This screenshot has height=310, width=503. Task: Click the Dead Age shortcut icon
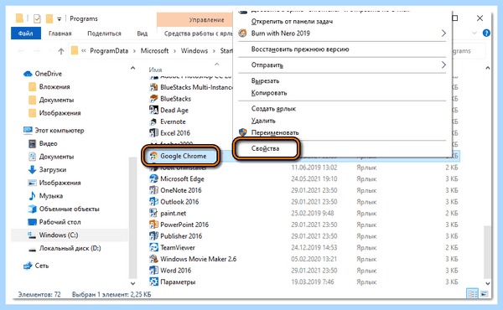(x=153, y=111)
